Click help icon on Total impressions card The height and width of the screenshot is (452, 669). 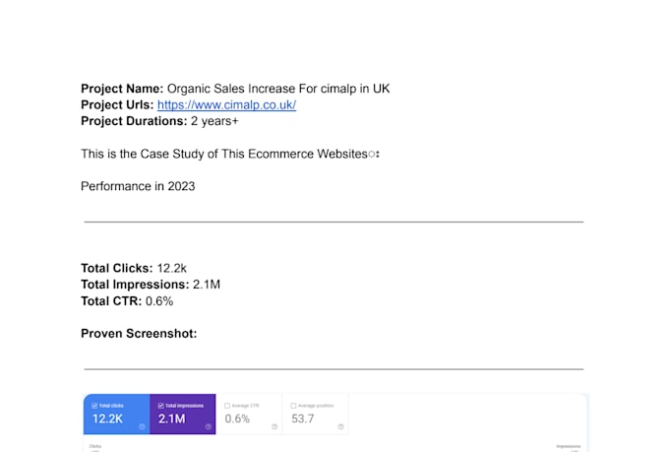[x=209, y=426]
